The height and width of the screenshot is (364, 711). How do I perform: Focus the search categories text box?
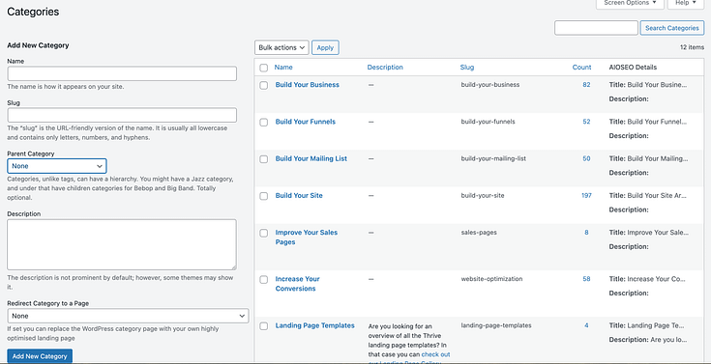pyautogui.click(x=596, y=28)
